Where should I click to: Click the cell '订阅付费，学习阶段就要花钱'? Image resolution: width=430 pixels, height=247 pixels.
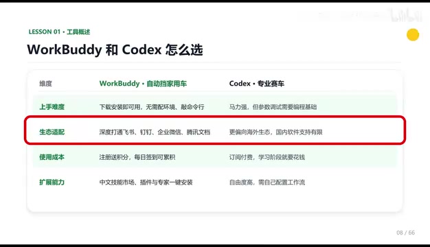(x=267, y=157)
